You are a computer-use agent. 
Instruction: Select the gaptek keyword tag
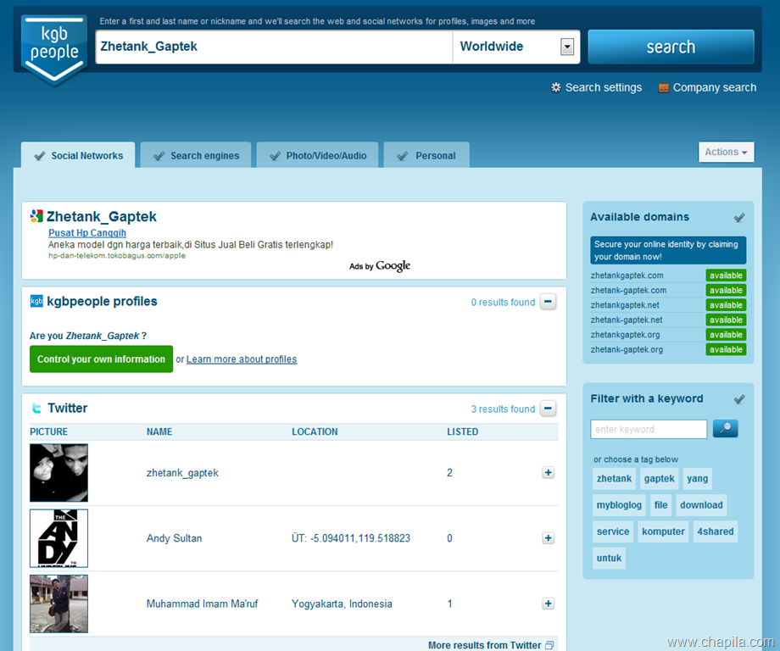pyautogui.click(x=659, y=478)
